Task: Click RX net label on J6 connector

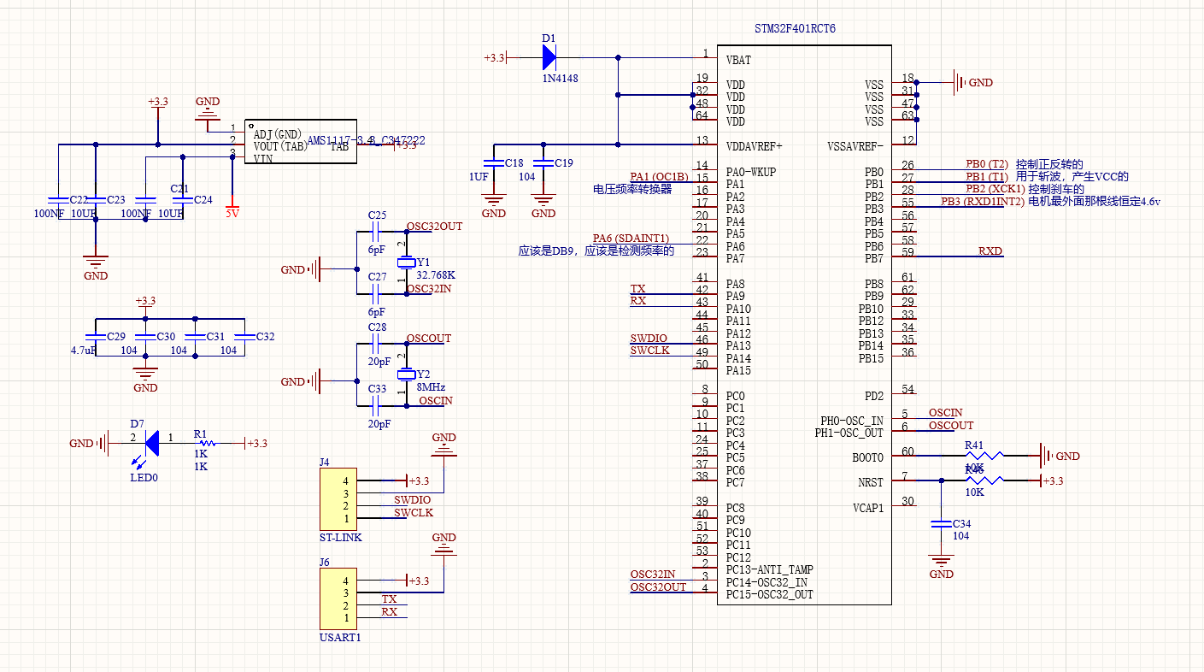Action: [x=390, y=612]
